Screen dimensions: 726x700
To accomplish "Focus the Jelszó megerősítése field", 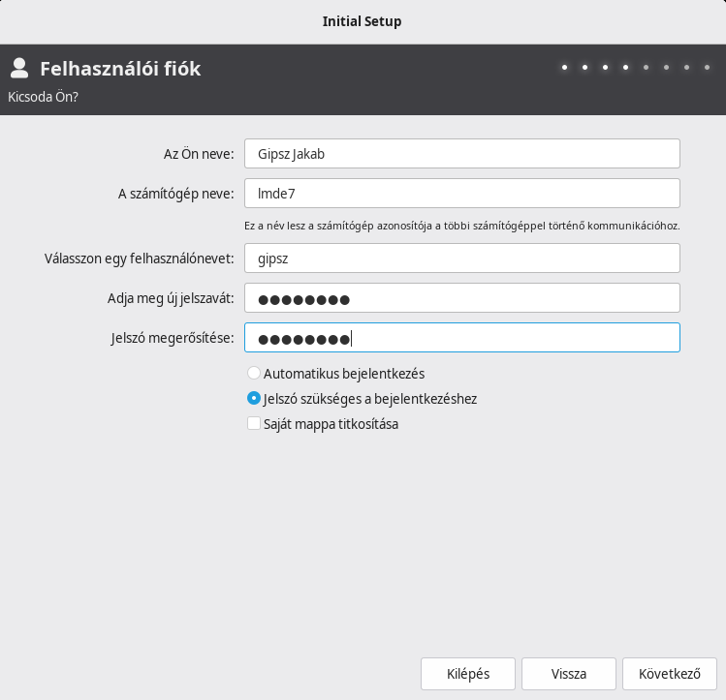I will [461, 338].
